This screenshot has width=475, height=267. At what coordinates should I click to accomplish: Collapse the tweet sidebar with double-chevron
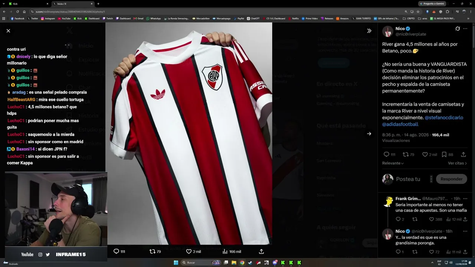tap(369, 31)
